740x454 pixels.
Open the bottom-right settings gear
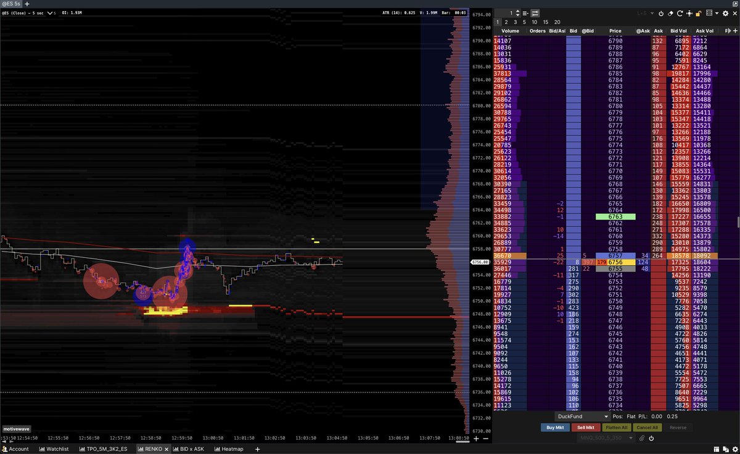[x=734, y=448]
